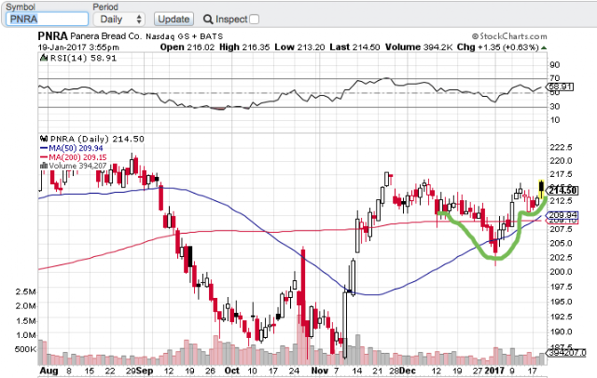Image resolution: width=597 pixels, height=378 pixels.
Task: Click the StockCharts.com watermark text
Action: pos(509,36)
